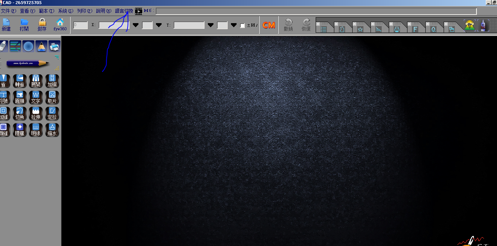Select the 切角 corner-cut tool
The height and width of the screenshot is (246, 497).
point(20,113)
